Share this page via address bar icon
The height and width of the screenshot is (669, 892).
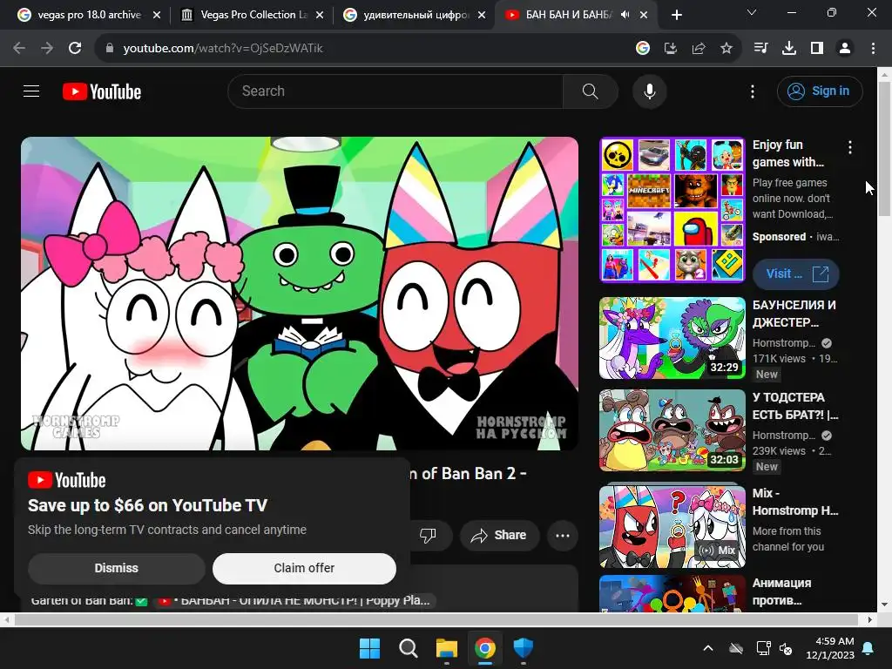tap(699, 49)
